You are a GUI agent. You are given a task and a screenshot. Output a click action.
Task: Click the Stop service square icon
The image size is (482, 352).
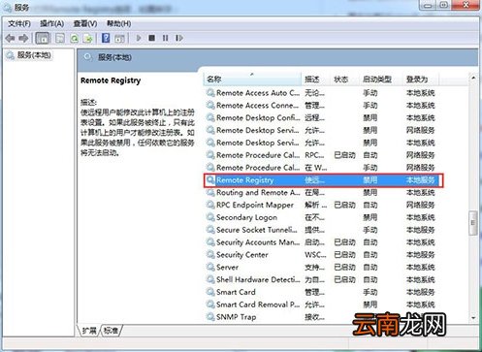(151, 38)
